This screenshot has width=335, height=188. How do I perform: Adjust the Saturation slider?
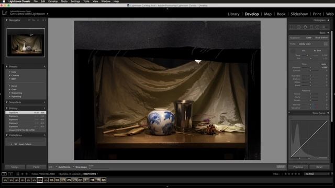coord(310,108)
